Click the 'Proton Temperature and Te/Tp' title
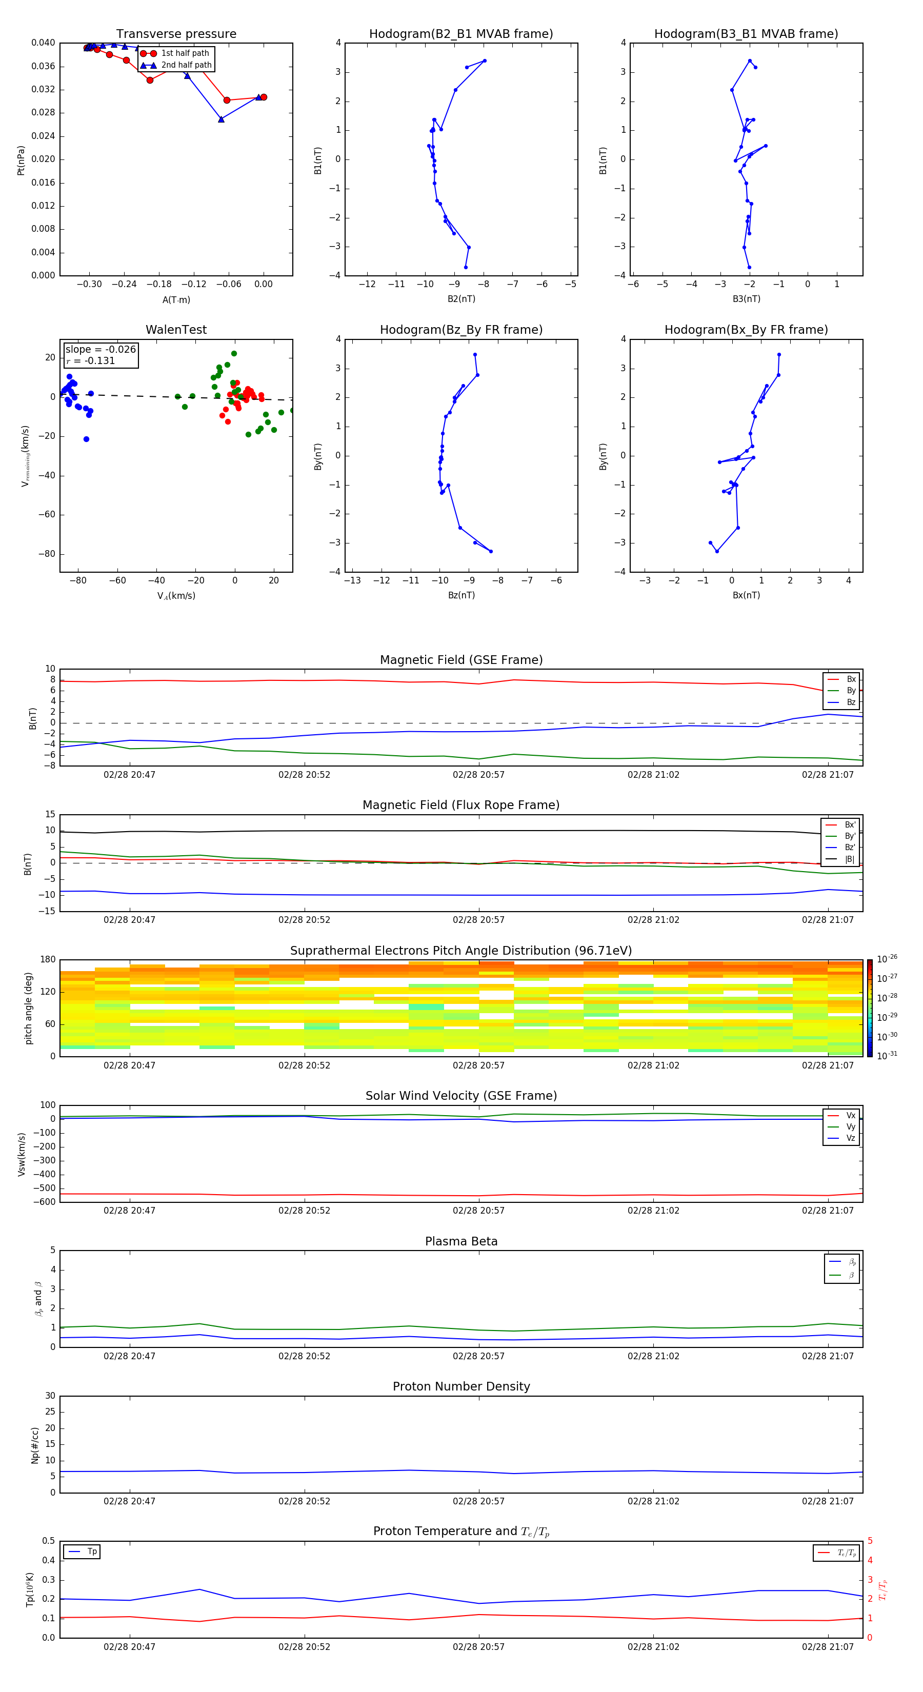This screenshot has height=1692, width=923. point(461,1532)
